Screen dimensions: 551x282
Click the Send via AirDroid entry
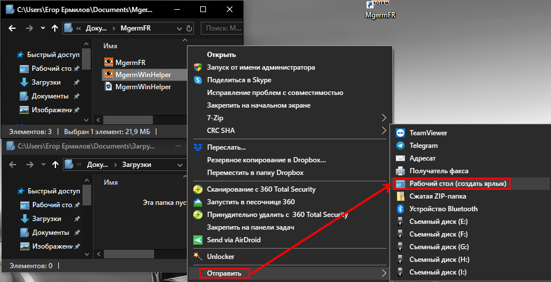tap(230, 240)
